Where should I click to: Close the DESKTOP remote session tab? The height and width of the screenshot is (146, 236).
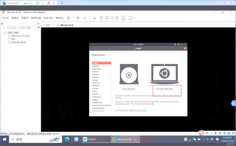pos(54,3)
